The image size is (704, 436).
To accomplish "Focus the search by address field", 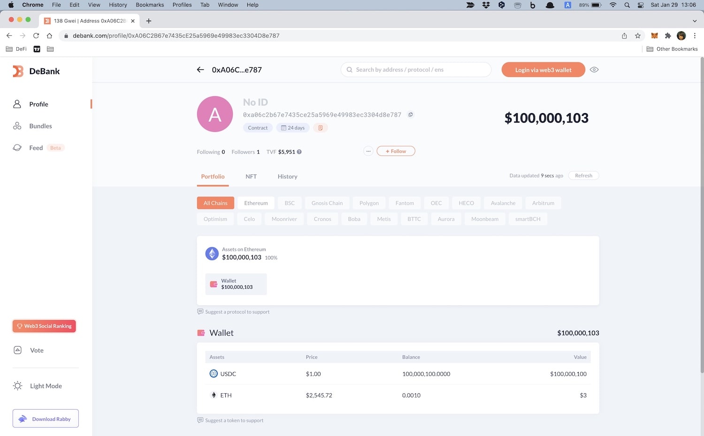I will (x=416, y=69).
